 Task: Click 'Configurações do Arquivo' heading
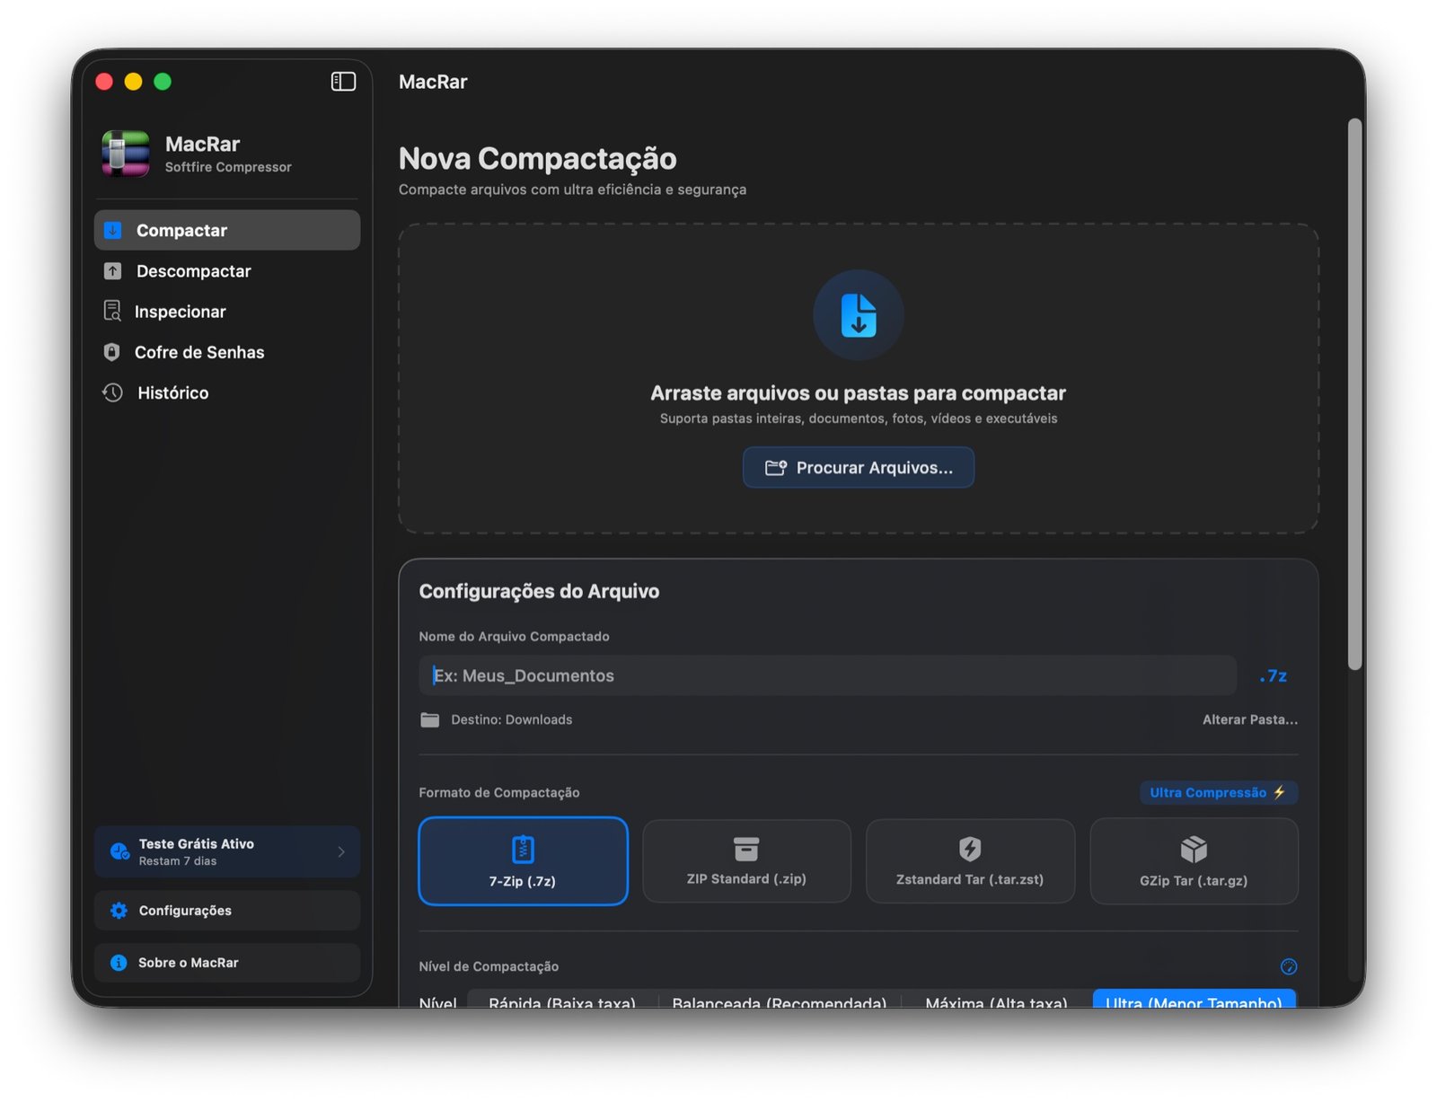(x=539, y=591)
